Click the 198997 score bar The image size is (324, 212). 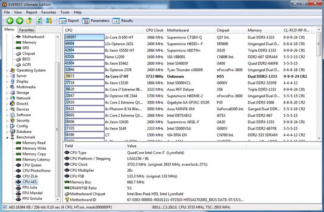point(84,37)
